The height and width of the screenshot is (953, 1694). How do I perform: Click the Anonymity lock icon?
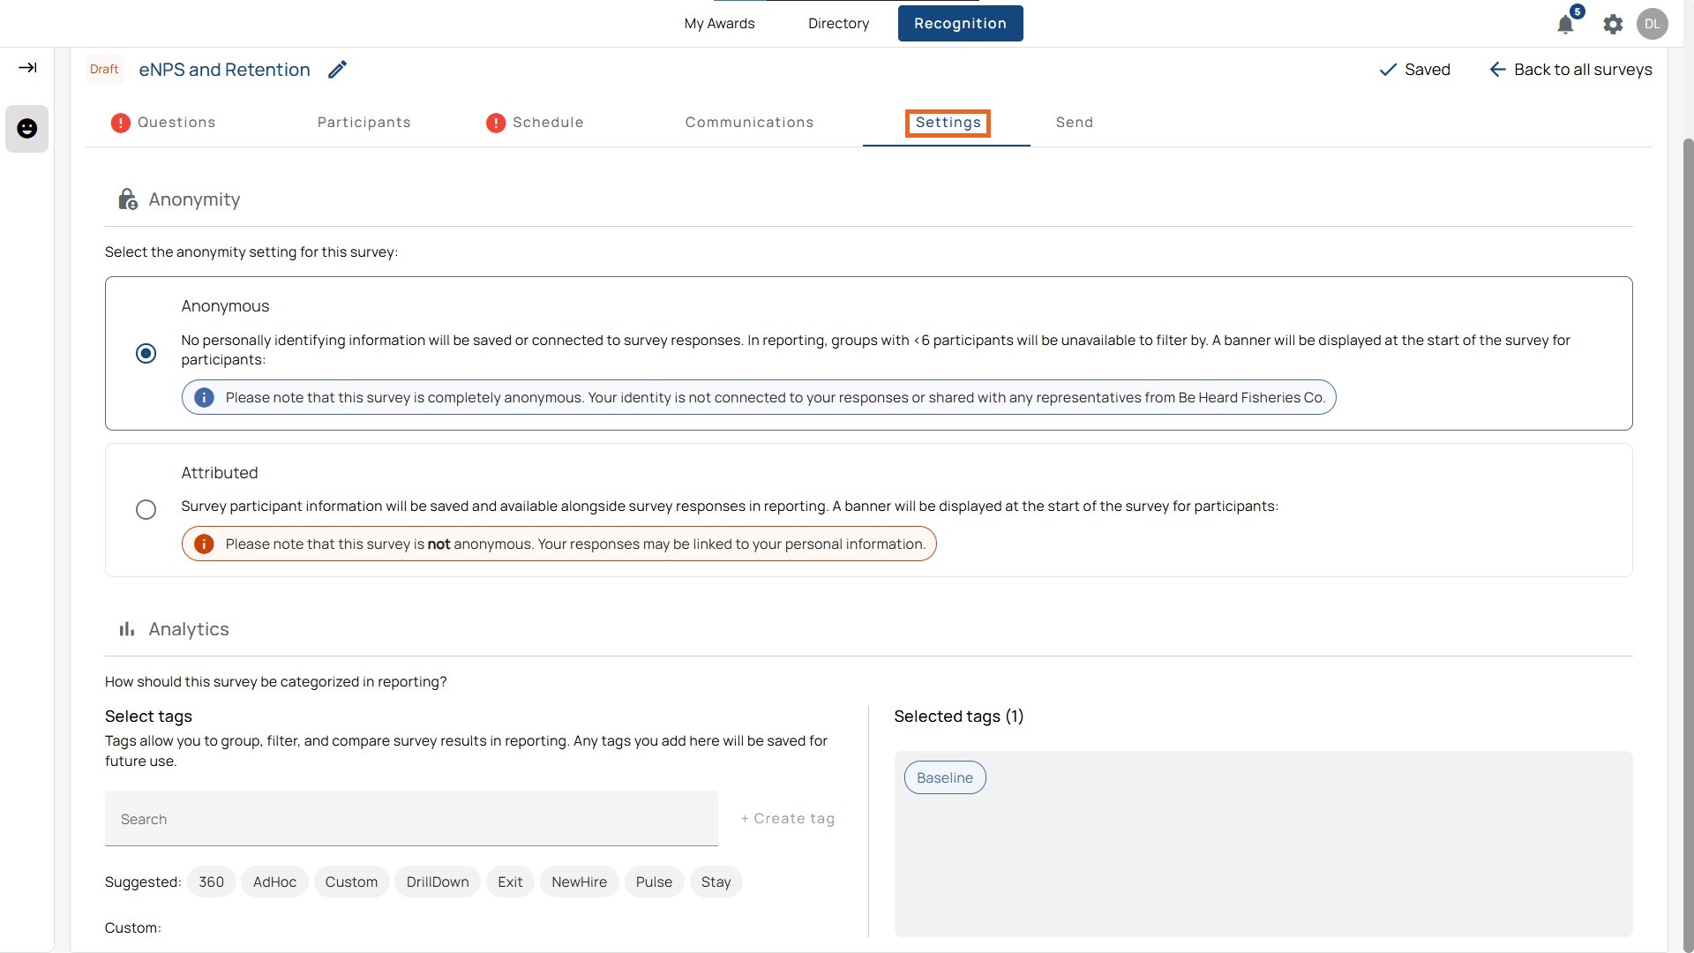(x=128, y=199)
